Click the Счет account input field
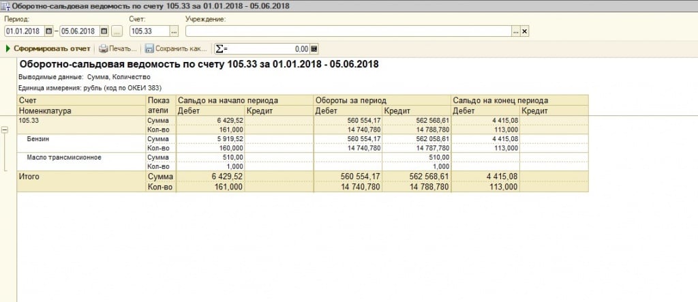 click(149, 31)
